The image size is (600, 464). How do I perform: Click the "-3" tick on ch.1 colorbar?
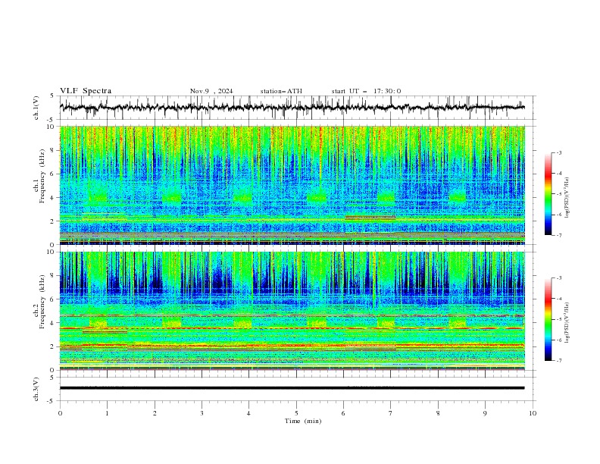click(558, 153)
